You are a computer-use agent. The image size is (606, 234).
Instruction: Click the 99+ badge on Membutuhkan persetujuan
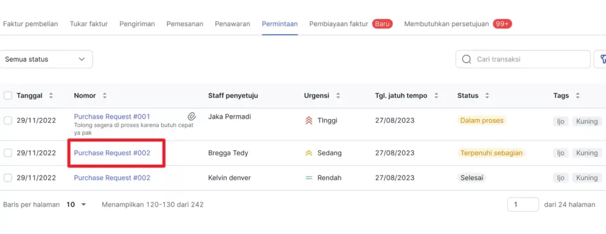(x=502, y=24)
